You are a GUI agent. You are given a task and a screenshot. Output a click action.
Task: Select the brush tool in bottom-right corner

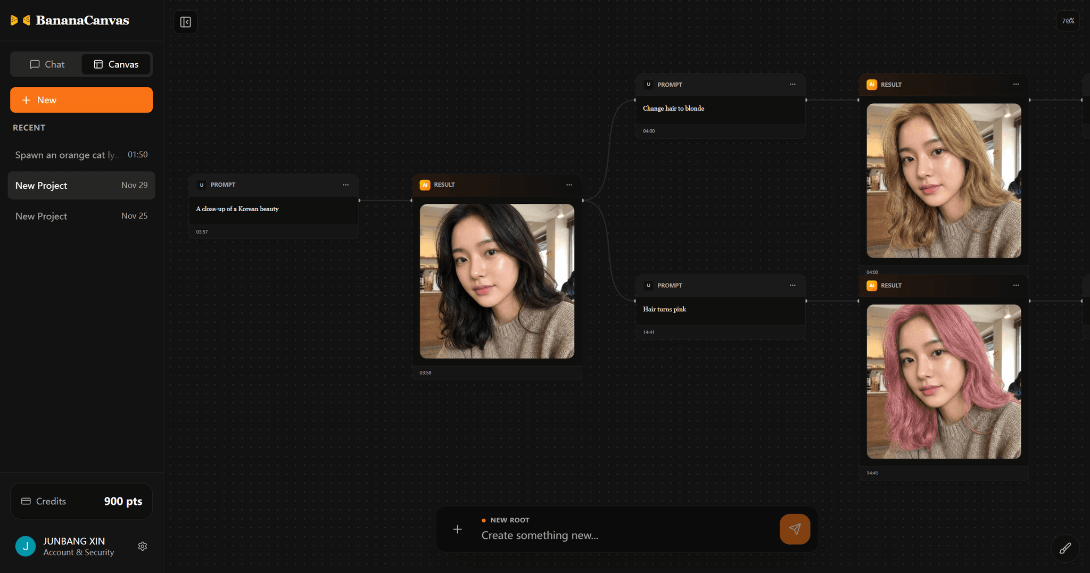(x=1066, y=547)
